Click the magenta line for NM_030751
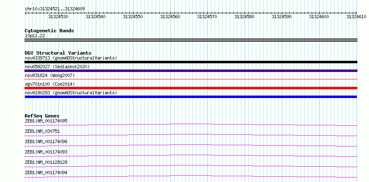Image resolution: width=369 pixels, height=182 pixels. (191, 135)
